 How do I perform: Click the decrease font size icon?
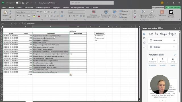41,12
